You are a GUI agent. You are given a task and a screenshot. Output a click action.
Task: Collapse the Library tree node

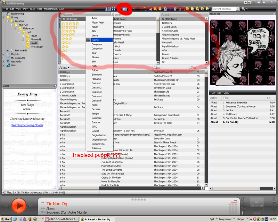(3, 17)
